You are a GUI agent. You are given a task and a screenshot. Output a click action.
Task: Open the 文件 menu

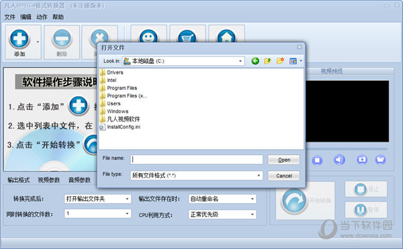10,17
